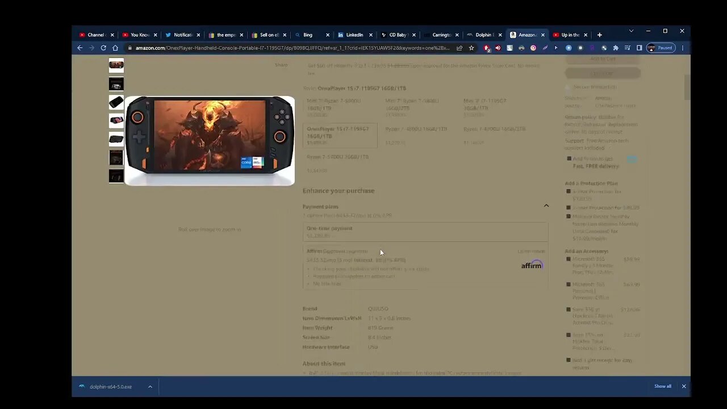Expand the dolphin download options arrow
The image size is (727, 409).
point(150,387)
